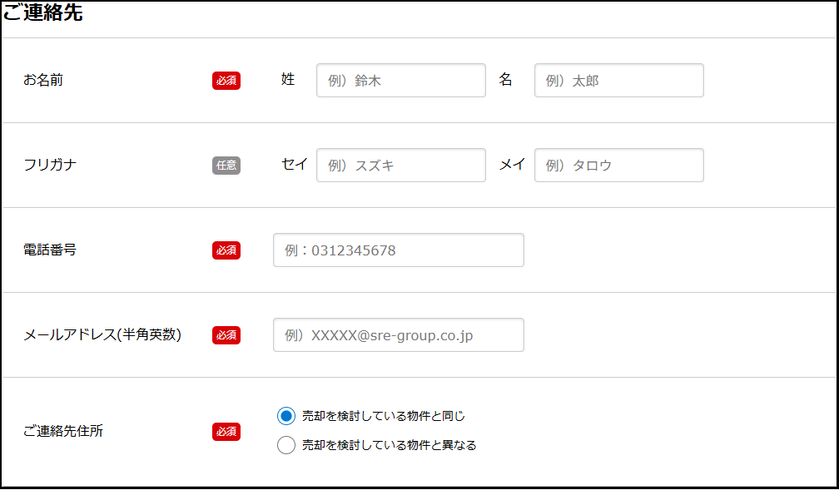Screen dimensions: 839x490
Task: Click the gray 任意 badge beside フリガナ
Action: click(x=226, y=166)
